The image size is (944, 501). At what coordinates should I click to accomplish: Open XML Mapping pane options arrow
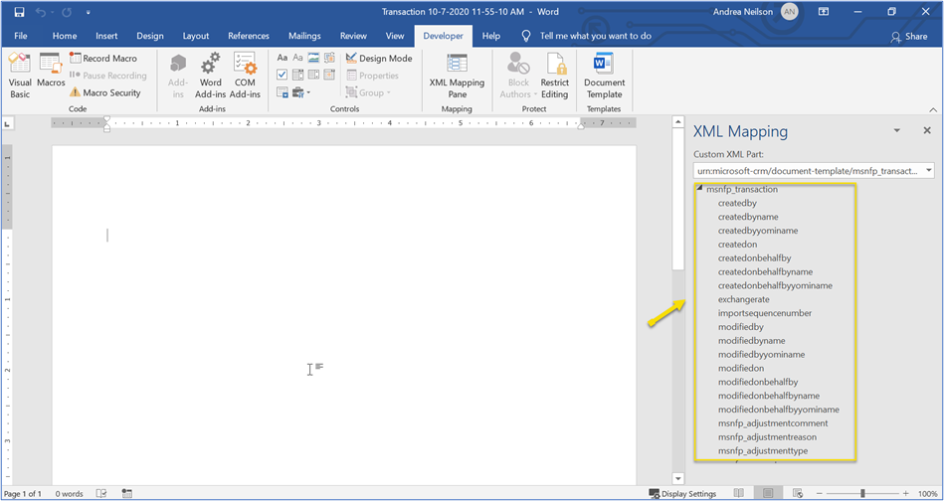tap(897, 130)
